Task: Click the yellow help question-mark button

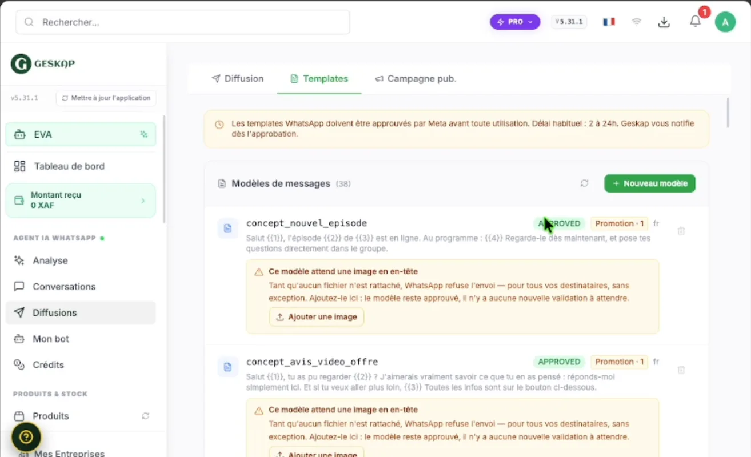Action: 26,437
